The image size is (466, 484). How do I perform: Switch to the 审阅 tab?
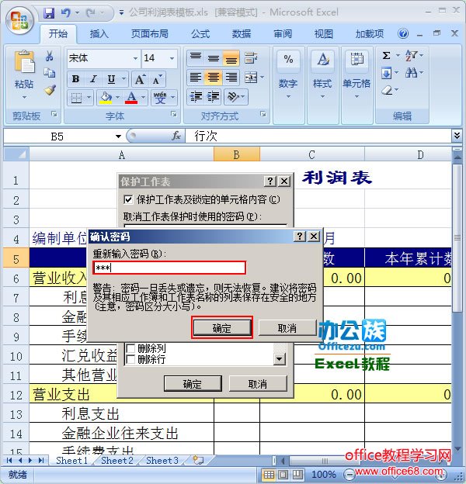[x=283, y=33]
